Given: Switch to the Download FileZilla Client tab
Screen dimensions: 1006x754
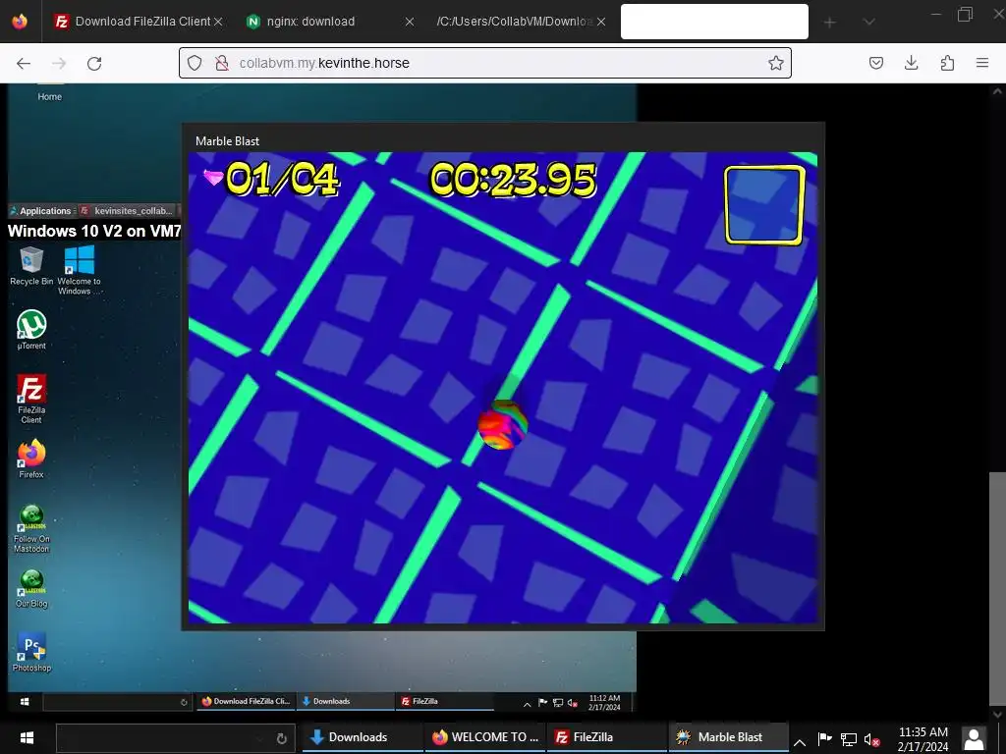Looking at the screenshot, I should [138, 22].
